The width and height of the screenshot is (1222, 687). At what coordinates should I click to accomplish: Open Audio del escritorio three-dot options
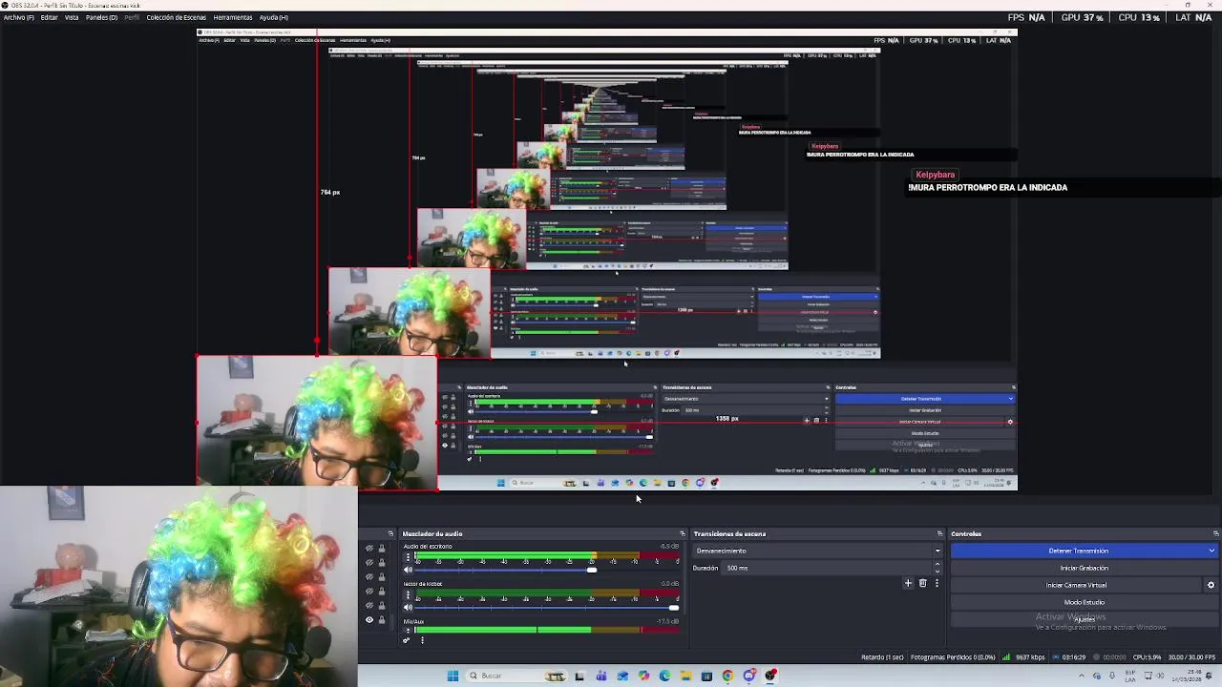pyautogui.click(x=409, y=557)
